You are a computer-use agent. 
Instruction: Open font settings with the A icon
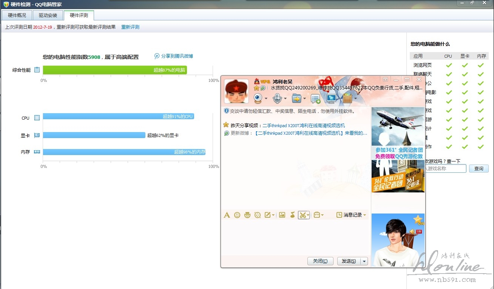pos(227,215)
